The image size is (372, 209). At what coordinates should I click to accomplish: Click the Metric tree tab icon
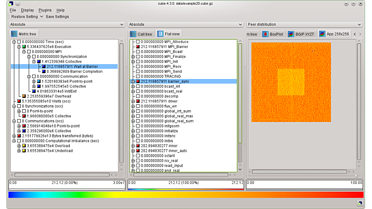(x=15, y=34)
